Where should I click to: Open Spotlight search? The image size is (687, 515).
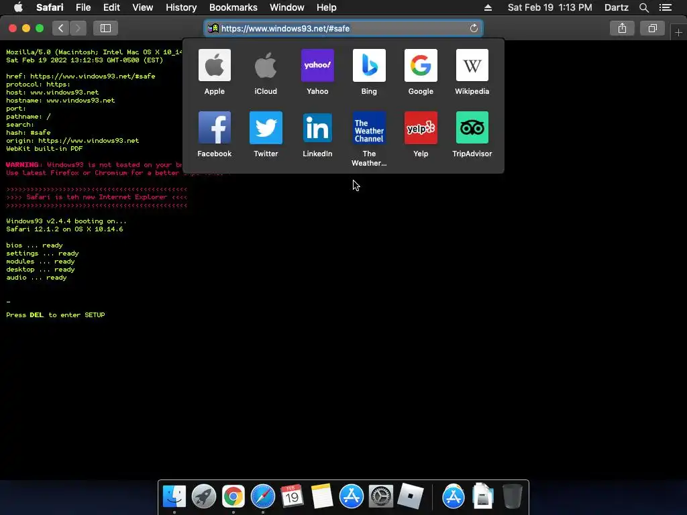coord(643,7)
